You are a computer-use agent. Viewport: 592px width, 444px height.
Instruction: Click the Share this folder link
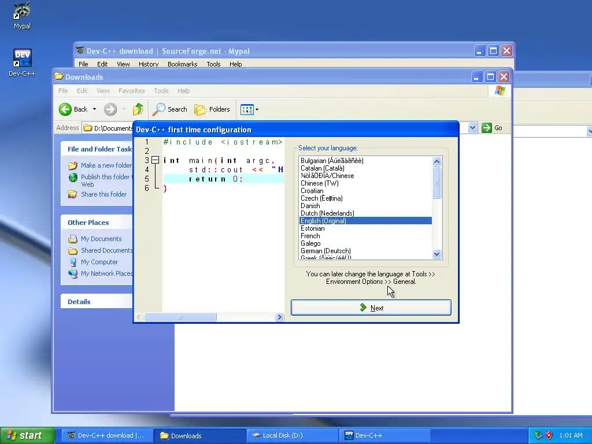tap(104, 194)
